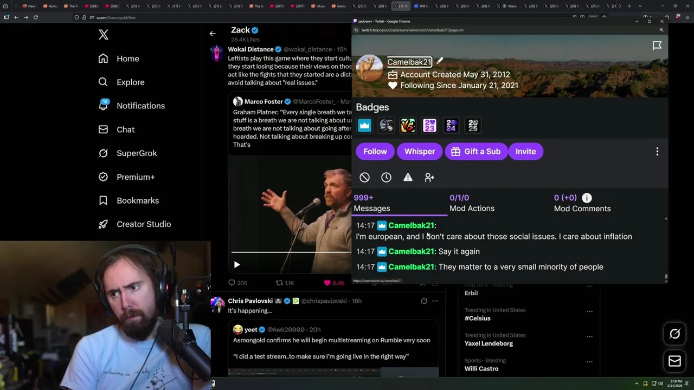This screenshot has height=390, width=694.
Task: Open Bookmarks in the X sidebar
Action: pos(128,200)
